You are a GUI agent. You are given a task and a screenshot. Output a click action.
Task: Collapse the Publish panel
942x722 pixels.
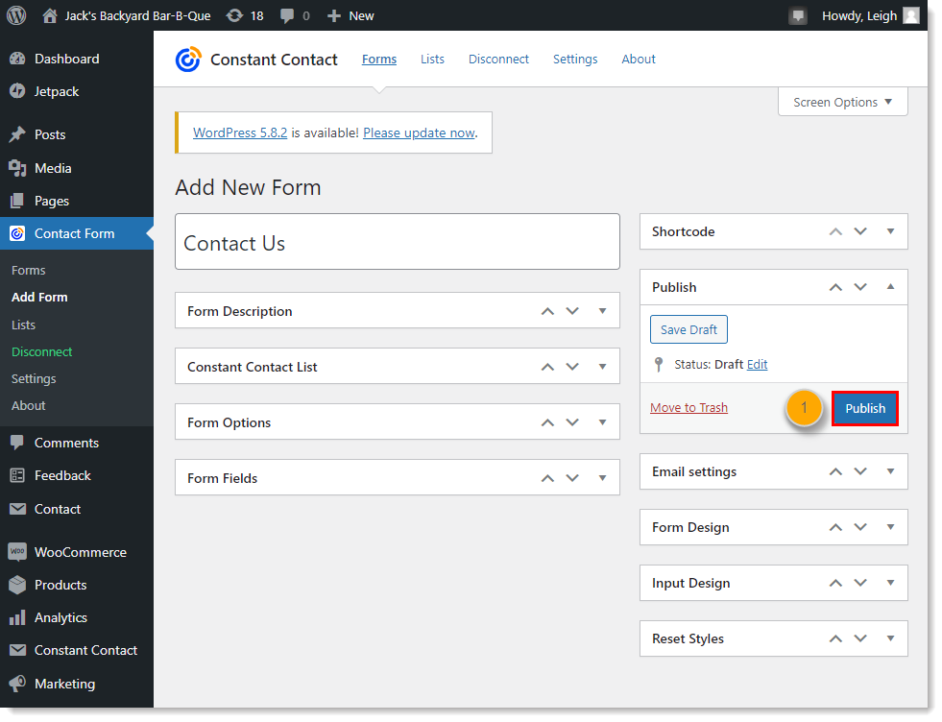click(x=891, y=286)
